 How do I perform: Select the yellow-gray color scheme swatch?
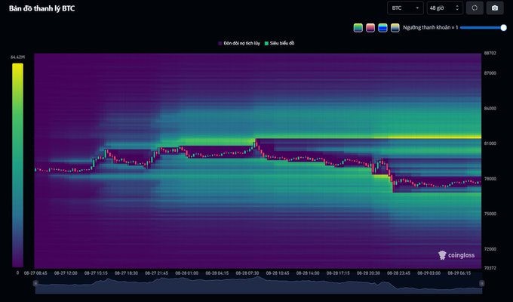395,28
